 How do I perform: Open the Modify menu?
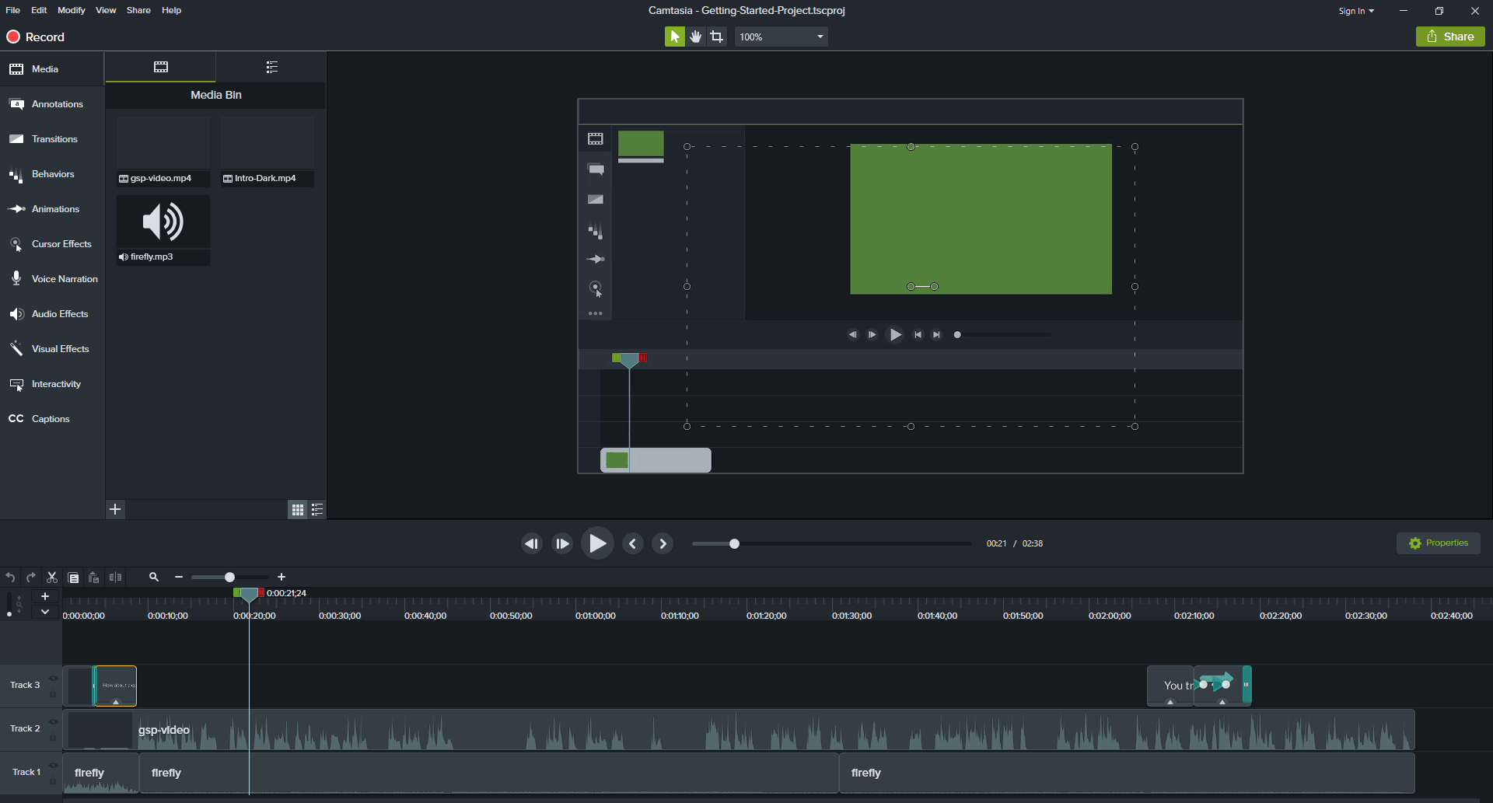pos(71,10)
